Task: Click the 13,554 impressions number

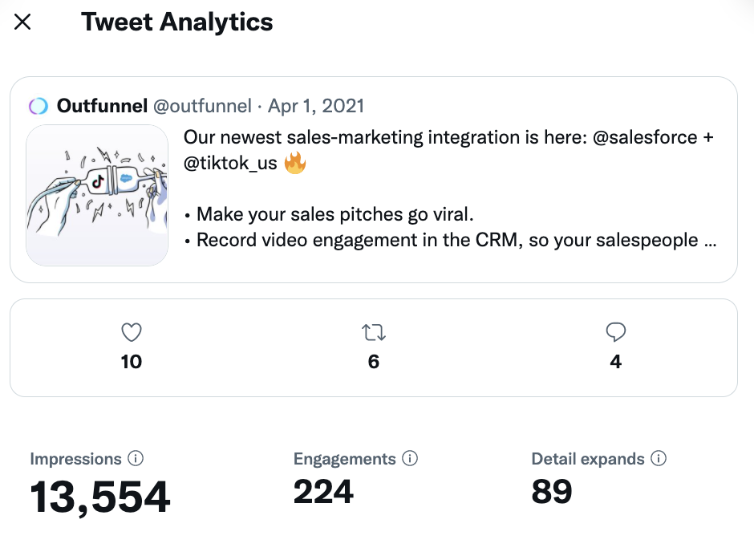Action: tap(100, 497)
